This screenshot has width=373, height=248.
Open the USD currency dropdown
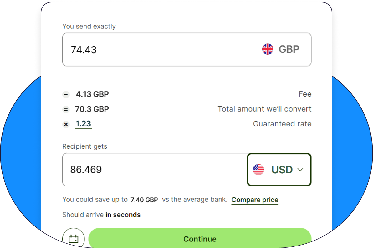tap(279, 170)
